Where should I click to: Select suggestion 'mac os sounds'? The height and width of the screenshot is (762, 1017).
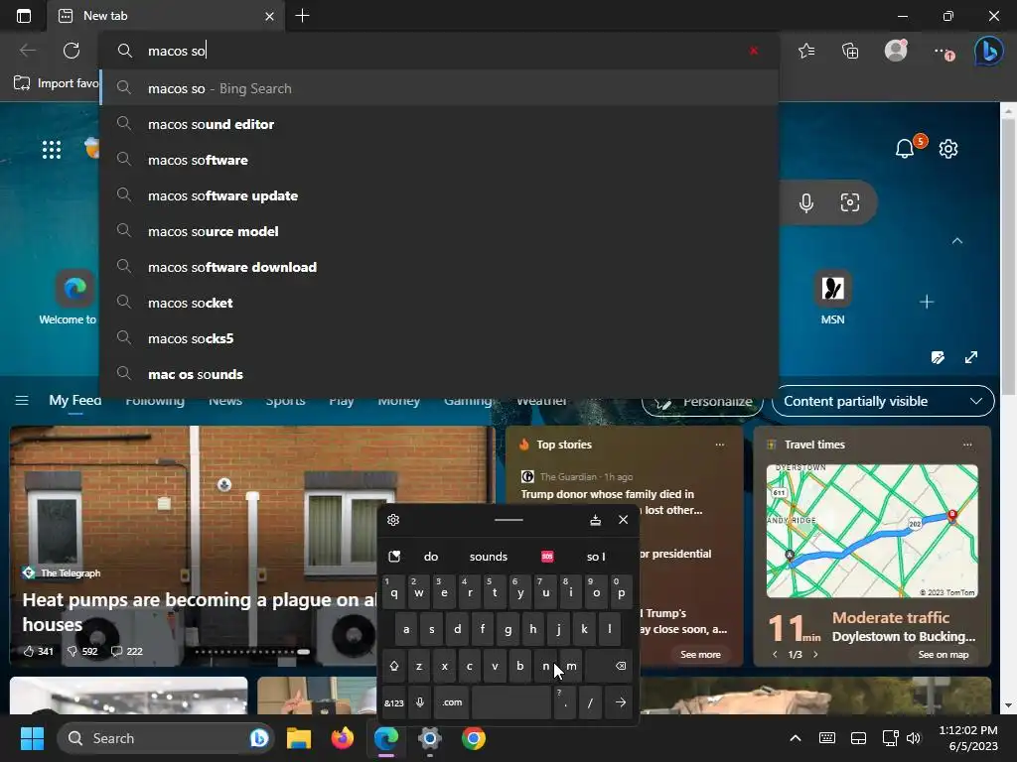click(439, 374)
